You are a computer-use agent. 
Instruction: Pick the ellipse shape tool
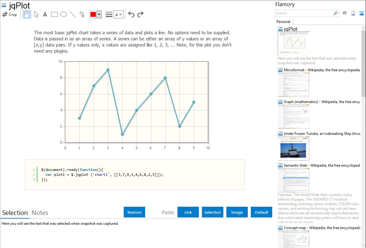point(64,14)
